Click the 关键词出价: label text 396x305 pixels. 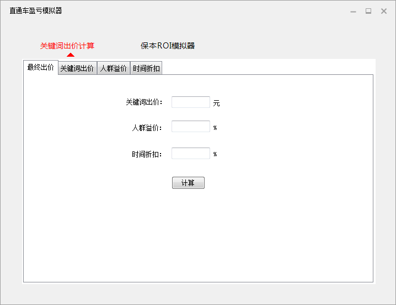pos(144,102)
